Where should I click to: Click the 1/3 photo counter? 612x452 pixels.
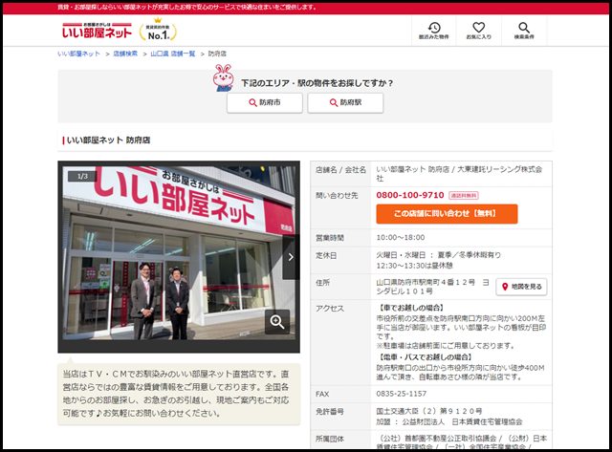pos(82,176)
